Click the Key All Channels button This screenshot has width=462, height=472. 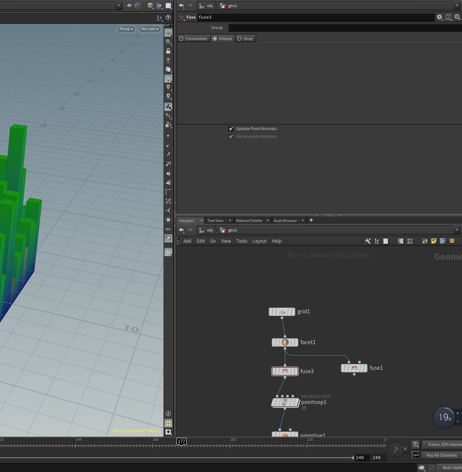pos(441,455)
